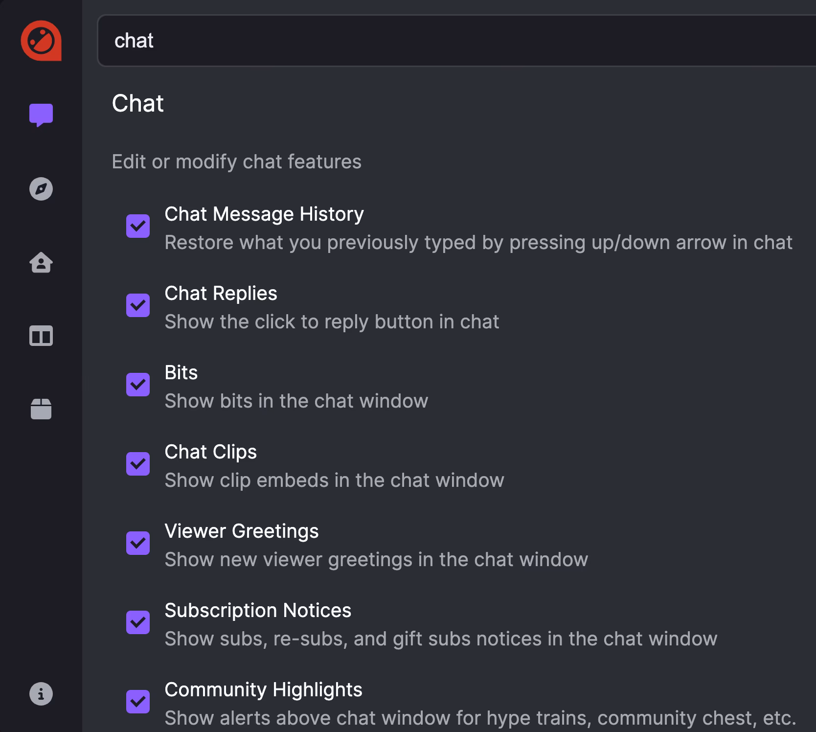Switch to Browse using the compass icon
This screenshot has height=732, width=816.
[41, 189]
